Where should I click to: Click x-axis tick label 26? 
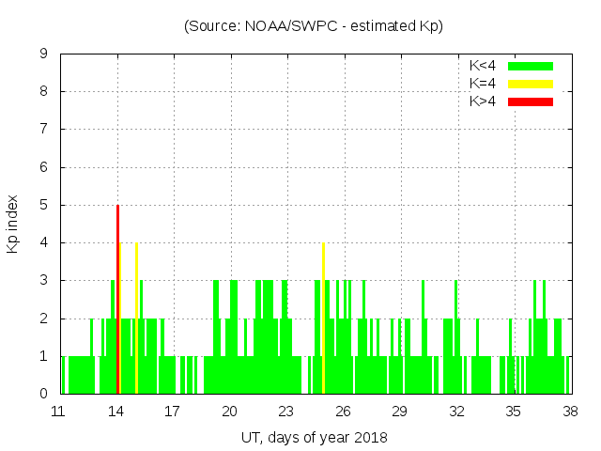click(x=343, y=411)
